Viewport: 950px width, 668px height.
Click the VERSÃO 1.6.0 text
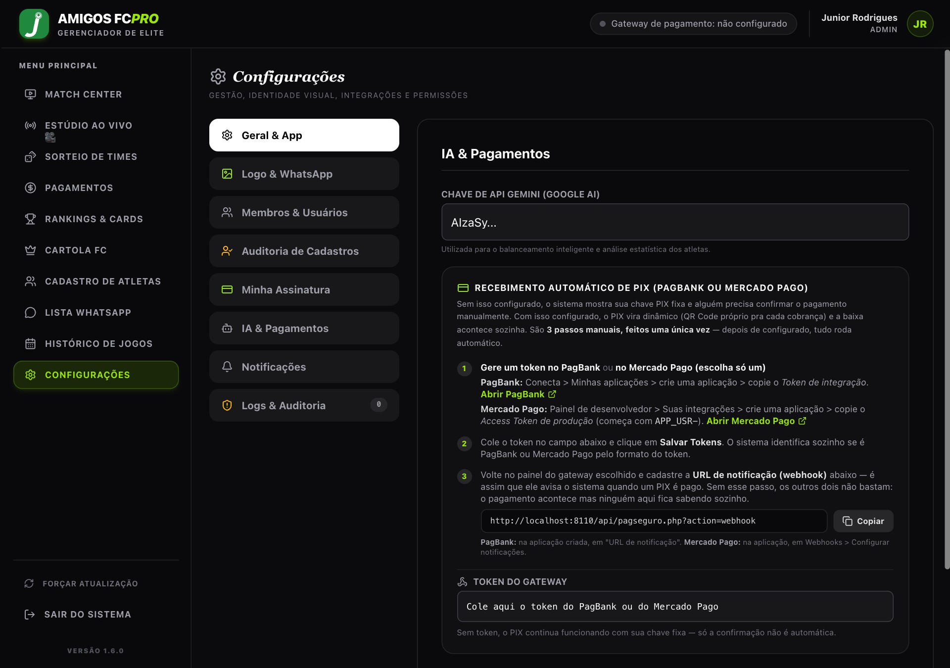pyautogui.click(x=95, y=651)
